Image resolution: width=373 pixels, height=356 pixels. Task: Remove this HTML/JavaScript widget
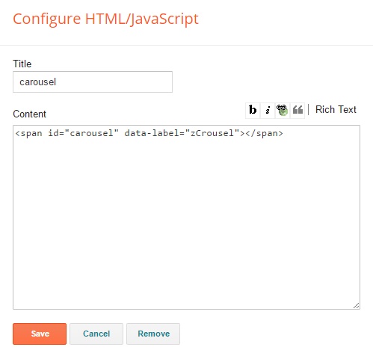click(153, 334)
